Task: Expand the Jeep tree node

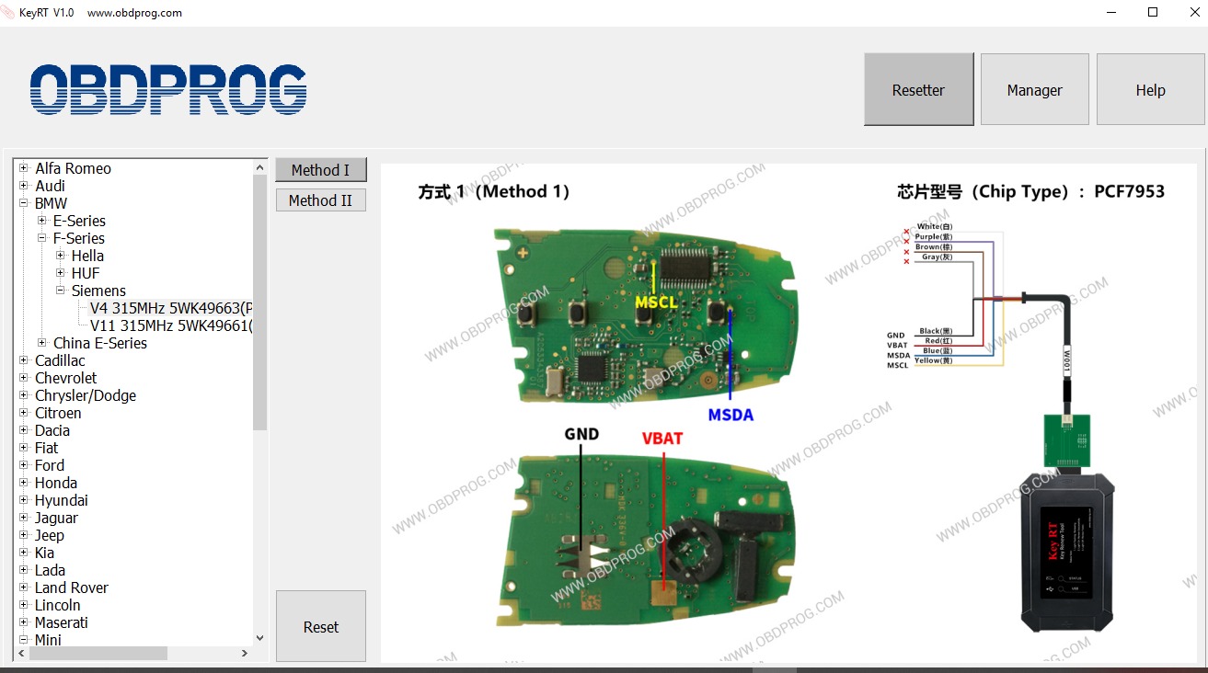Action: pyautogui.click(x=24, y=535)
